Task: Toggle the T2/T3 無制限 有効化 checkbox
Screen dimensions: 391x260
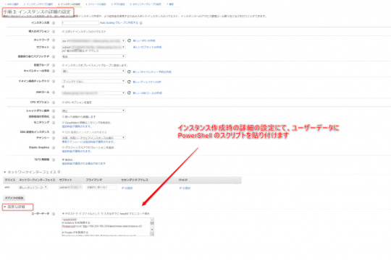Action: coord(63,160)
